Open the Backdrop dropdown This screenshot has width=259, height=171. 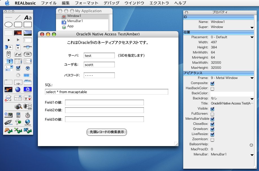tap(252, 99)
